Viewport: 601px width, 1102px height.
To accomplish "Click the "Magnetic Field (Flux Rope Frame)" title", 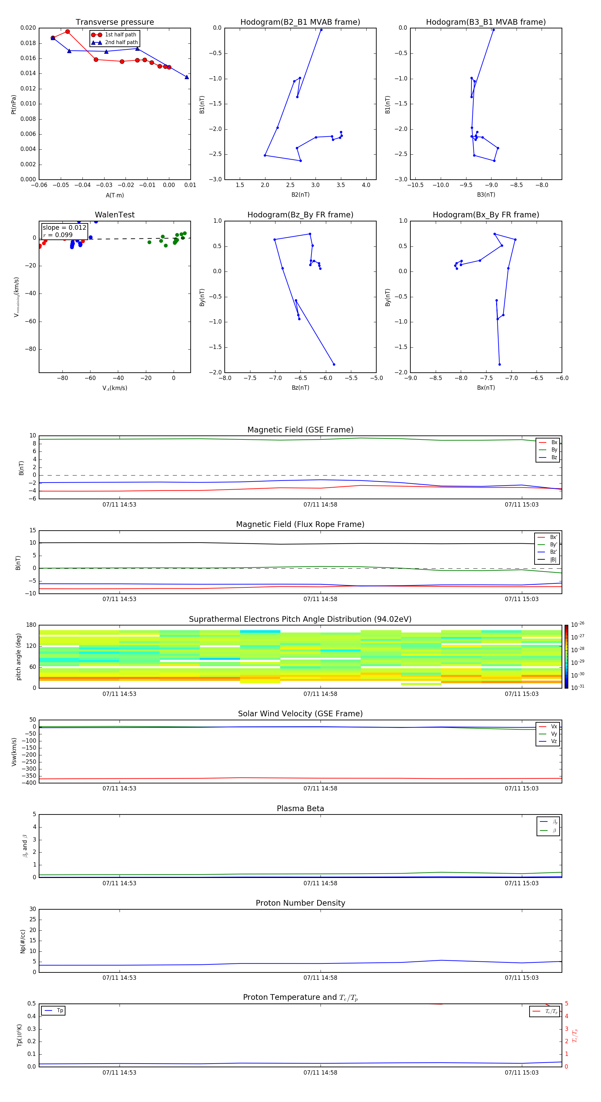I will coord(300,524).
